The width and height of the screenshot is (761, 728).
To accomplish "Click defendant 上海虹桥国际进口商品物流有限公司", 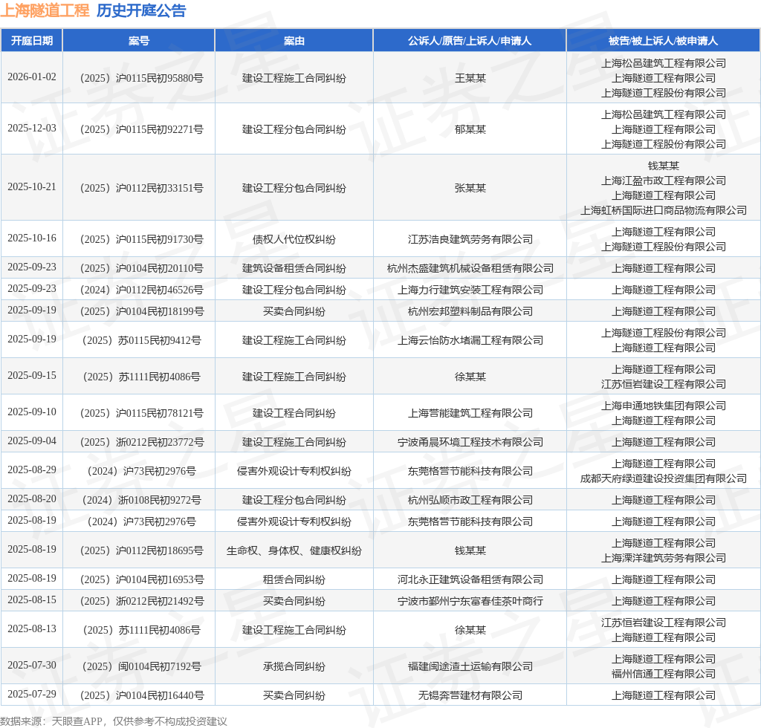I will pyautogui.click(x=664, y=210).
